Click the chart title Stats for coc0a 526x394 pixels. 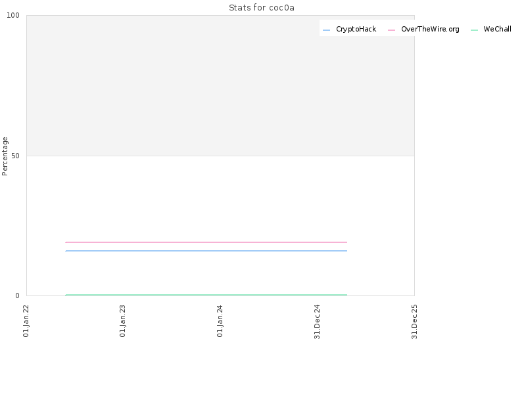[262, 8]
